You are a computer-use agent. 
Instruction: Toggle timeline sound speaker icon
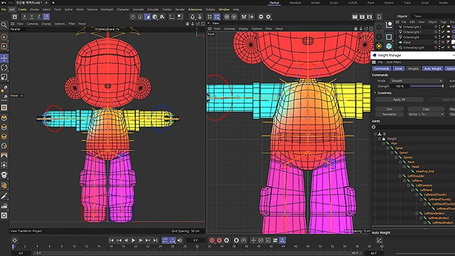(180, 240)
